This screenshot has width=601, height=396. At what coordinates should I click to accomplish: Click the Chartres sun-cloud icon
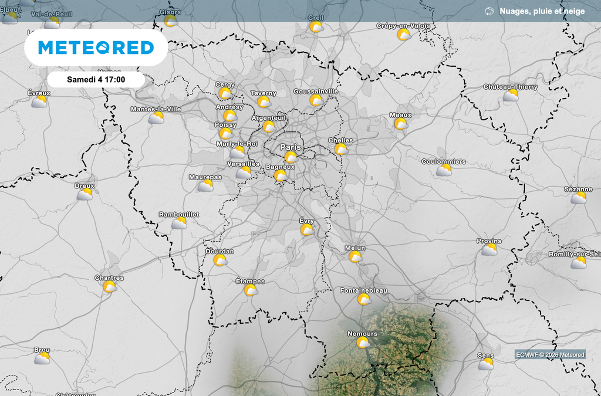pyautogui.click(x=109, y=287)
